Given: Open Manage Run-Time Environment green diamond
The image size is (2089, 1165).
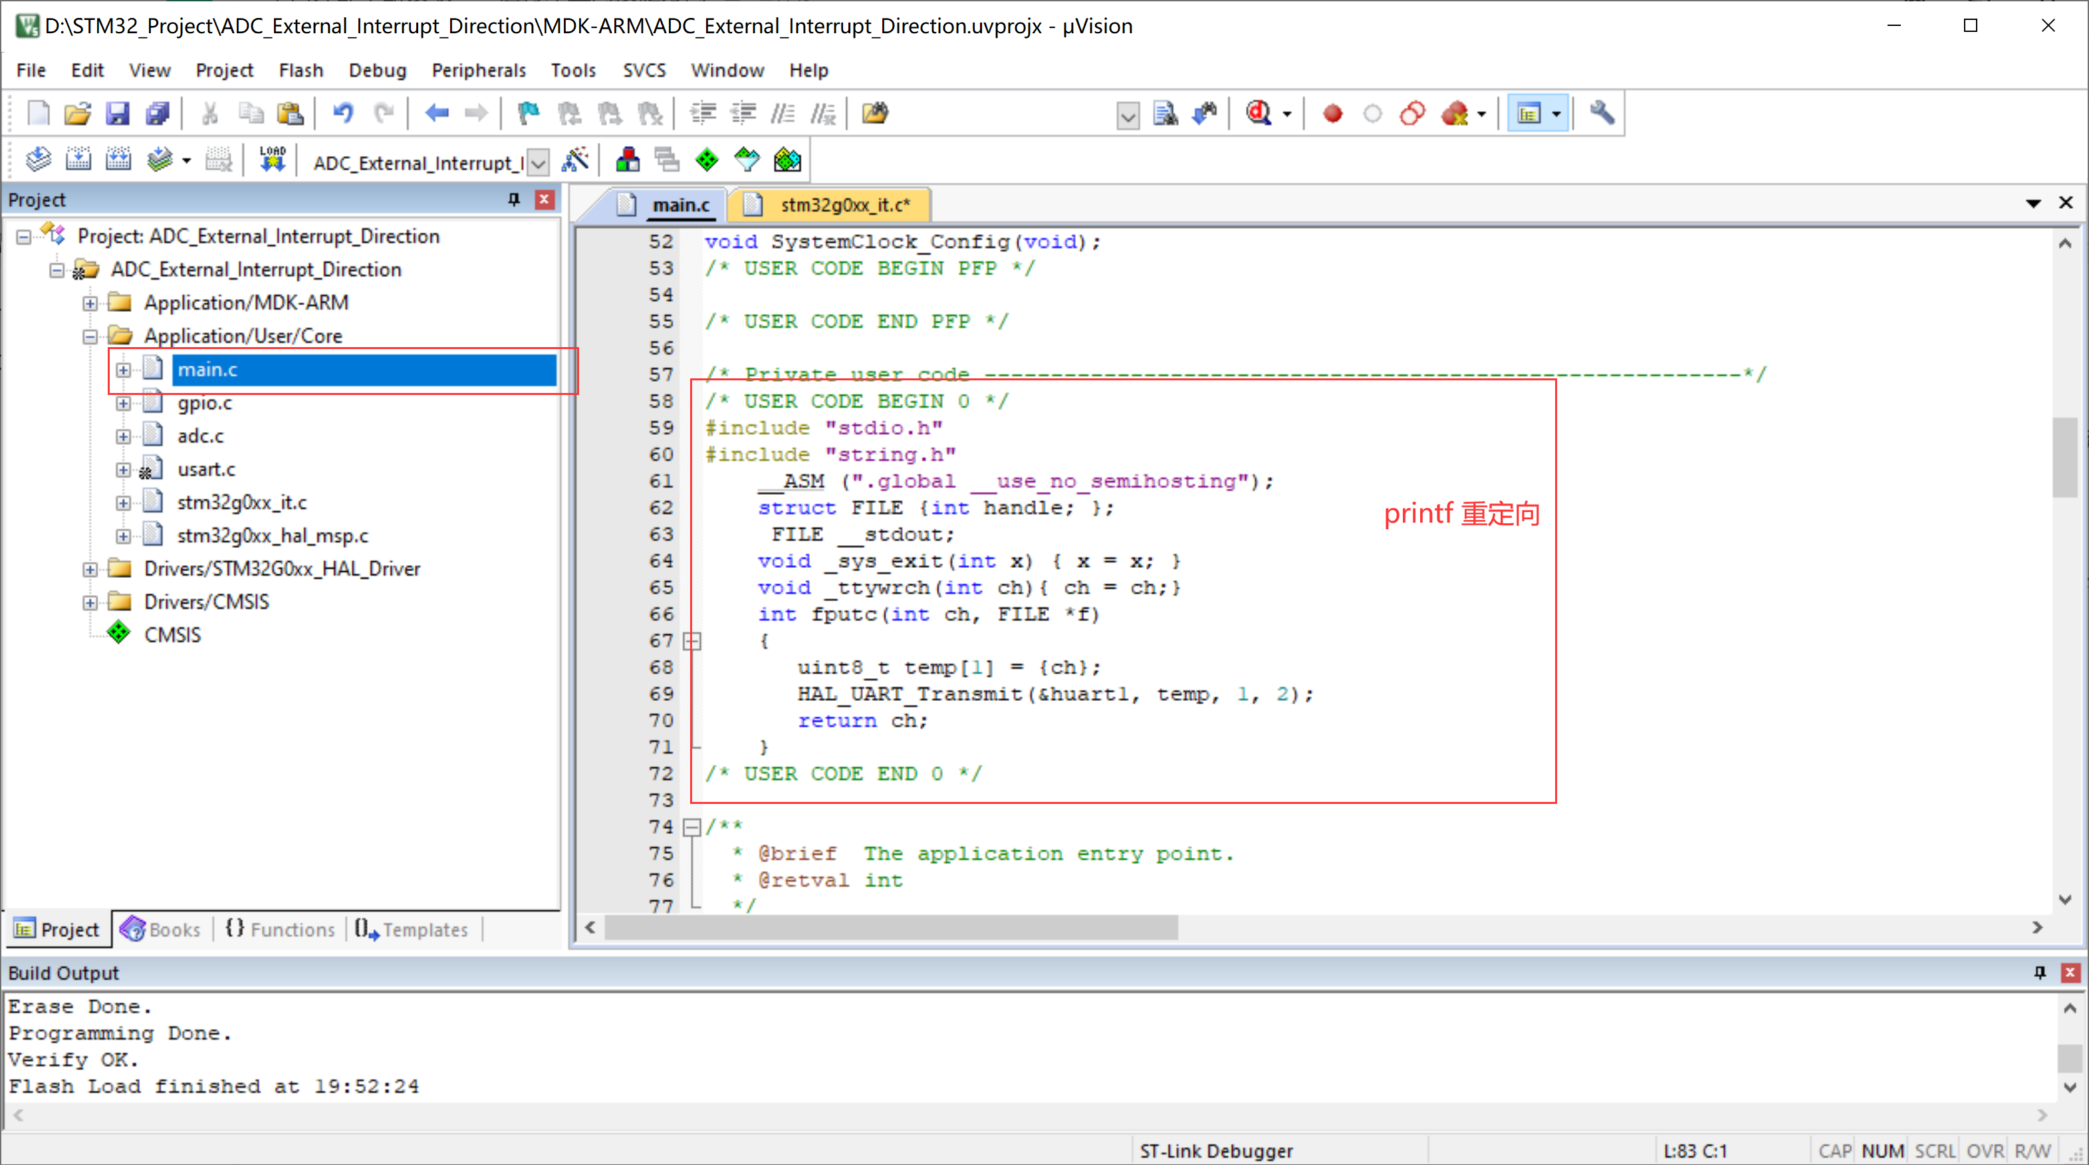Looking at the screenshot, I should 706,160.
